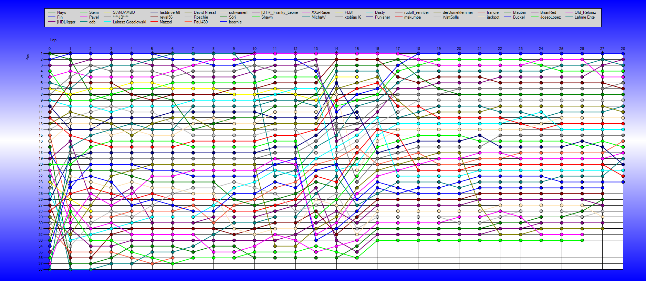Image resolution: width=646 pixels, height=281 pixels.
Task: Click the derDumeklemmer legend label
Action: tap(458, 12)
